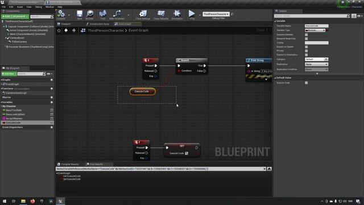This screenshot has width=364, height=205.
Task: Open Add New dropdown in My Blueprint
Action: point(9,73)
